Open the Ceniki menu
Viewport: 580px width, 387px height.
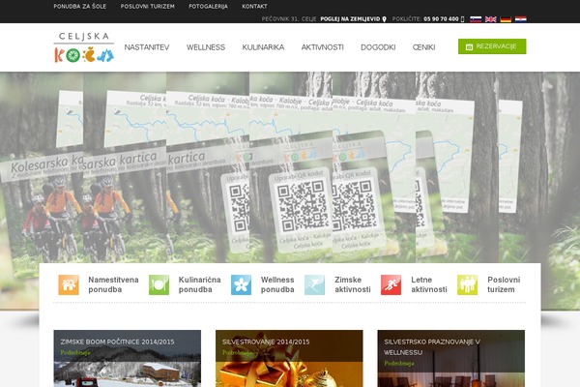[x=423, y=47]
